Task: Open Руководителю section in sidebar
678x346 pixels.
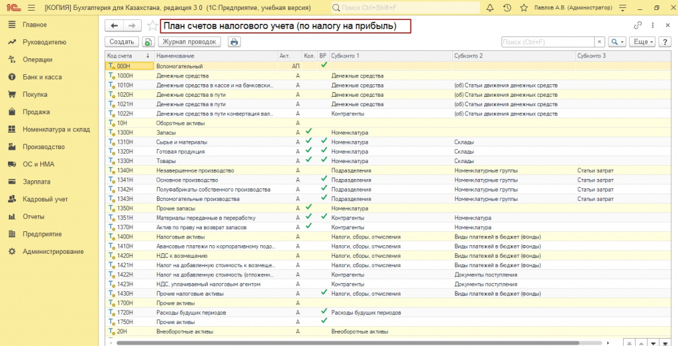Action: pyautogui.click(x=44, y=42)
